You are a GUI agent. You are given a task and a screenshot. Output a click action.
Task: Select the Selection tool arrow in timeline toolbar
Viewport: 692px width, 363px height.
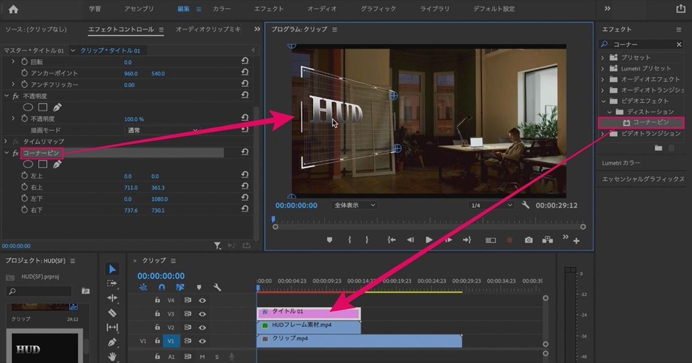click(112, 269)
